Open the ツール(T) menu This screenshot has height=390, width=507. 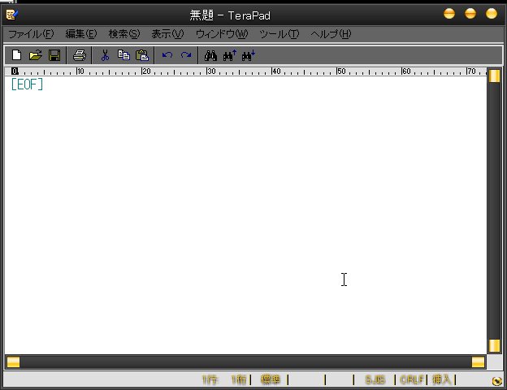coord(279,34)
